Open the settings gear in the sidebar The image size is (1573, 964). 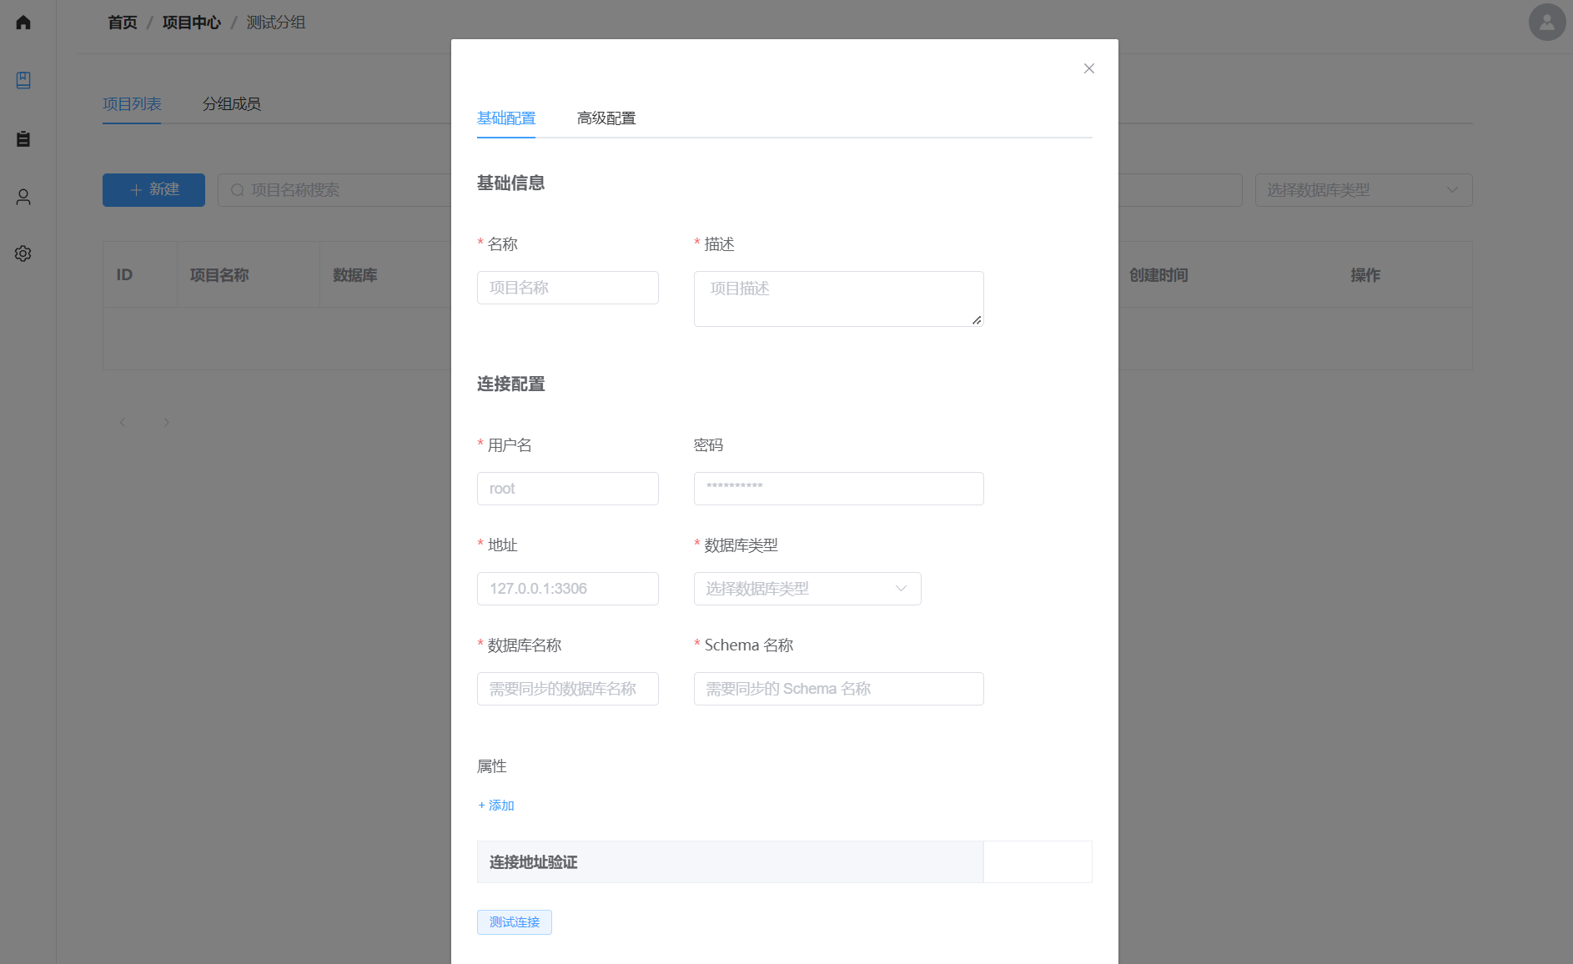click(x=23, y=254)
